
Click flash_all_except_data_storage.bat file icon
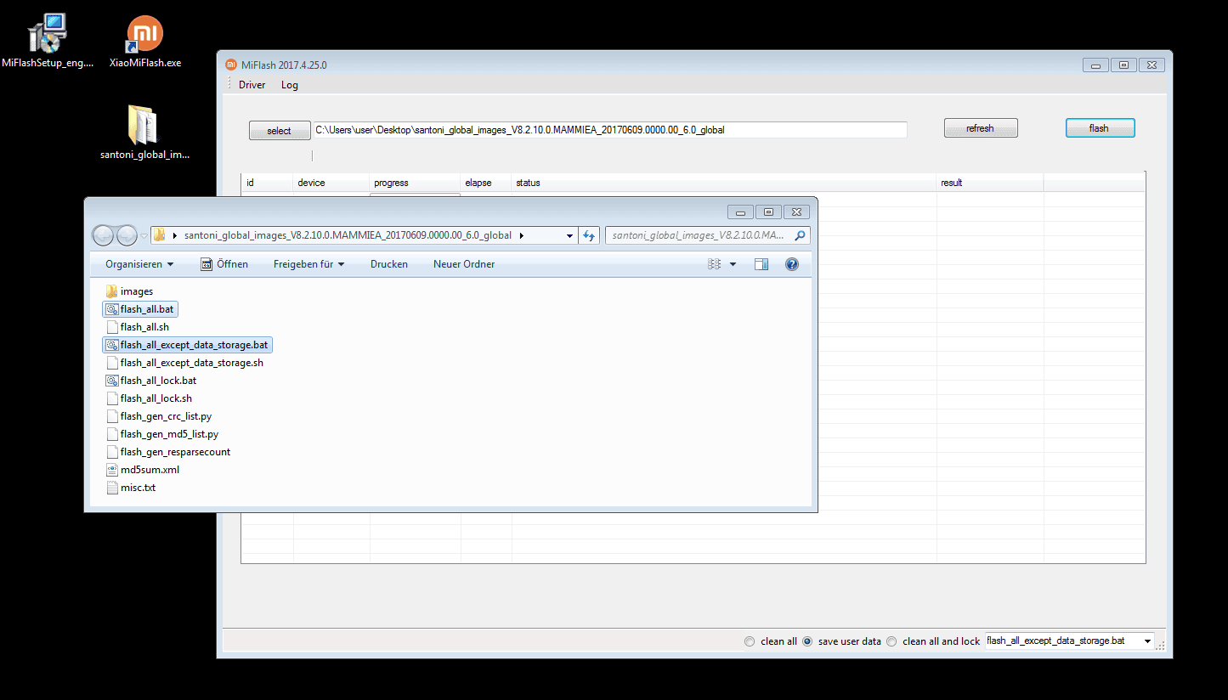pos(111,345)
